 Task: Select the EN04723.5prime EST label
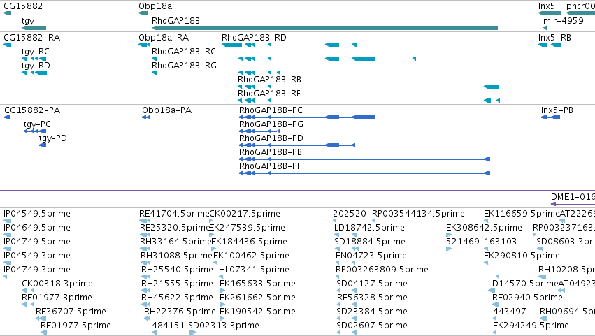(371, 256)
